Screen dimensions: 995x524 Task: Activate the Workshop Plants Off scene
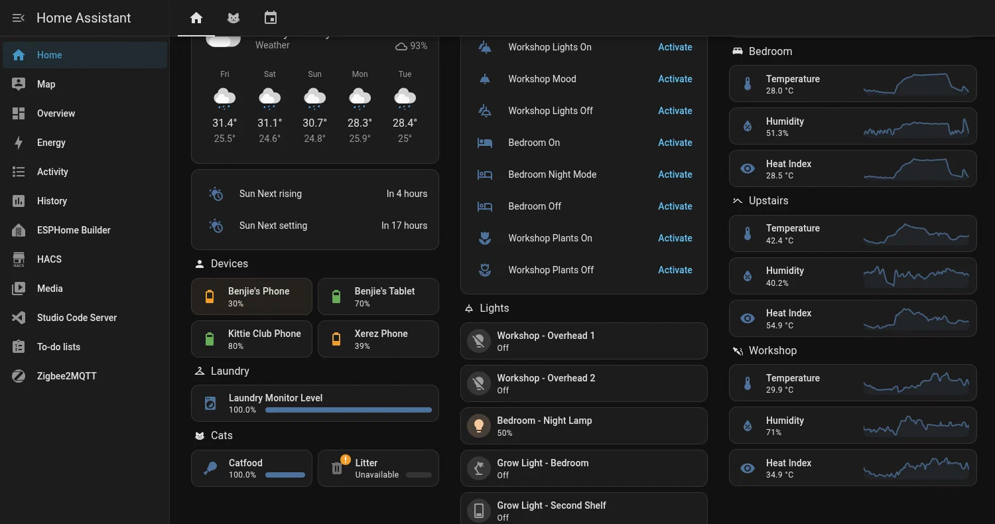[675, 270]
